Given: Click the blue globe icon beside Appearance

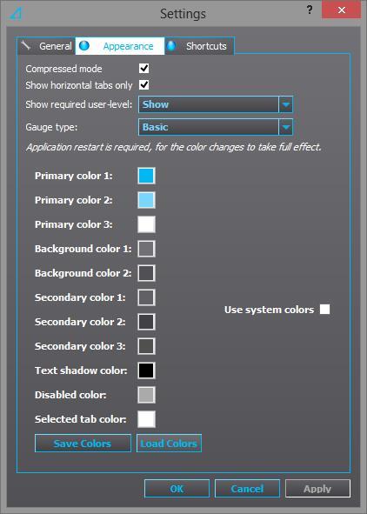Looking at the screenshot, I should 84,45.
